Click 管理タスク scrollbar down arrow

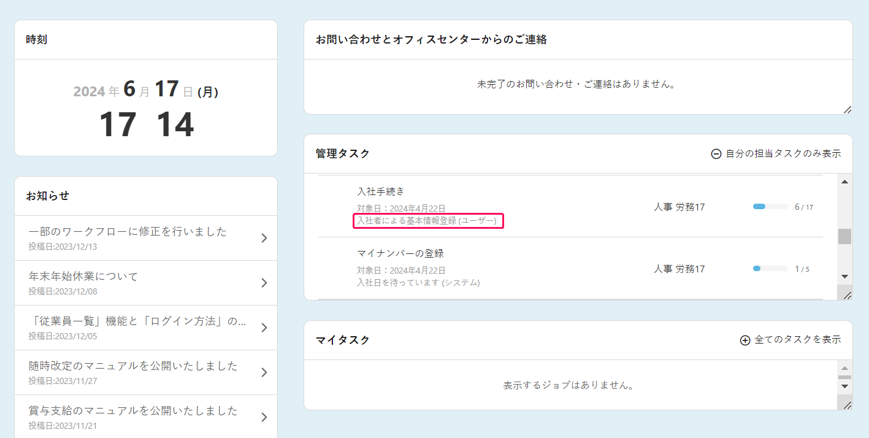click(844, 277)
